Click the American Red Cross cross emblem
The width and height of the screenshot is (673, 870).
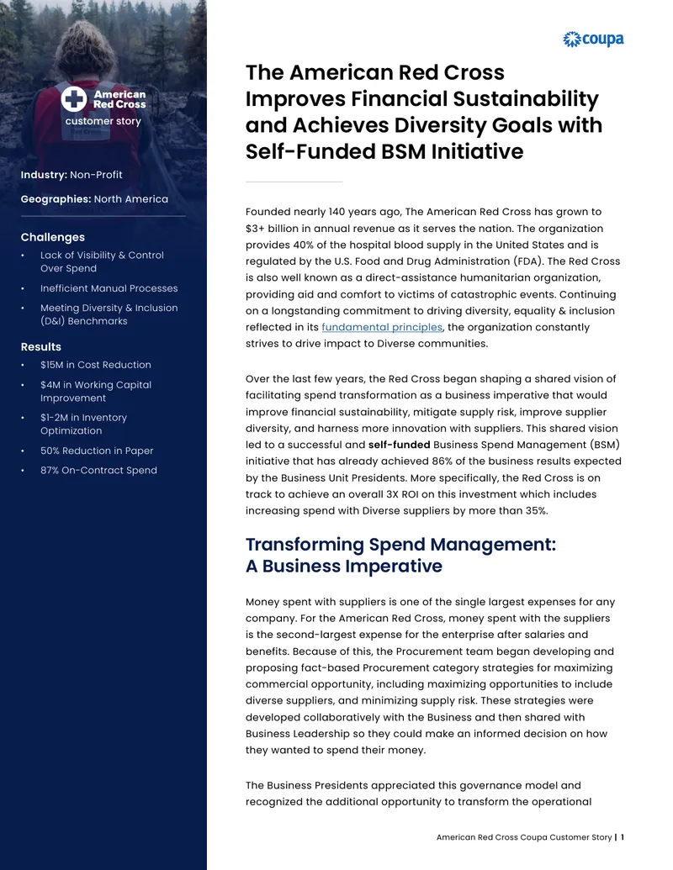click(x=74, y=99)
